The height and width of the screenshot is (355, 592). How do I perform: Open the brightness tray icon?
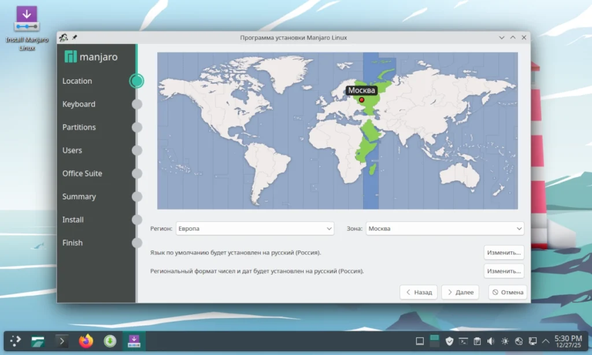[505, 341]
